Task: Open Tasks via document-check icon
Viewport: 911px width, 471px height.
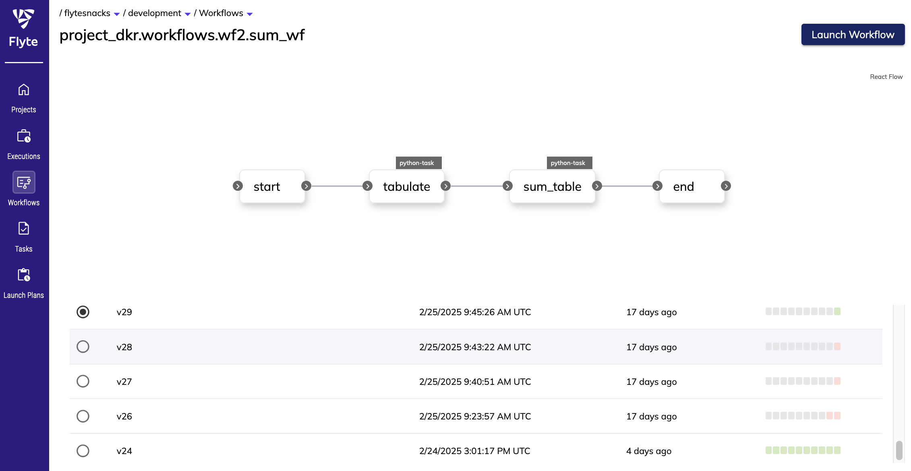Action: tap(24, 228)
